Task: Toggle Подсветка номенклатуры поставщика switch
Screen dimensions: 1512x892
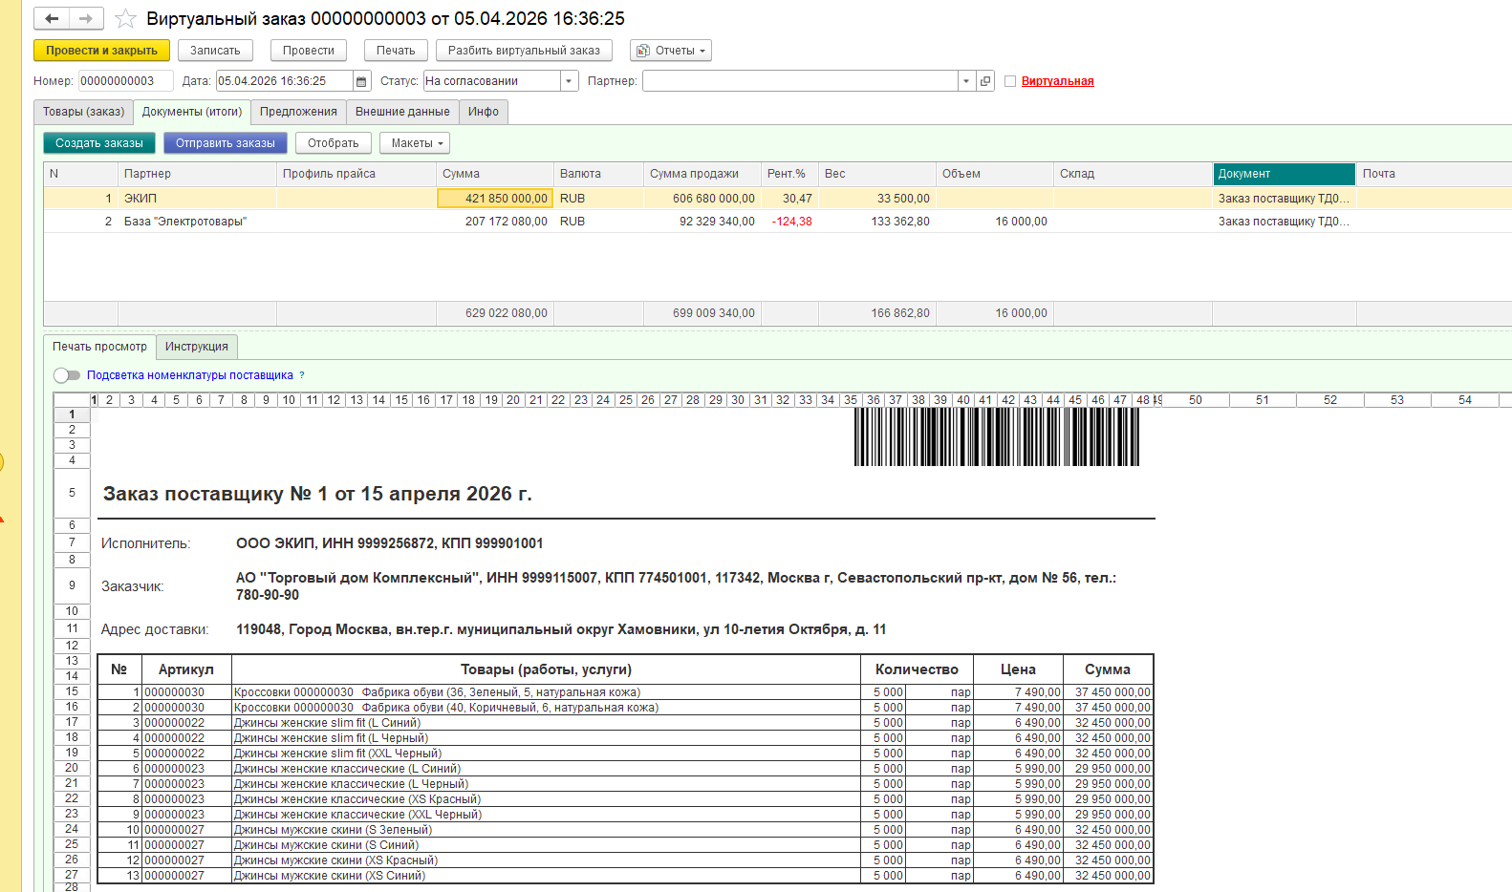Action: (x=67, y=375)
